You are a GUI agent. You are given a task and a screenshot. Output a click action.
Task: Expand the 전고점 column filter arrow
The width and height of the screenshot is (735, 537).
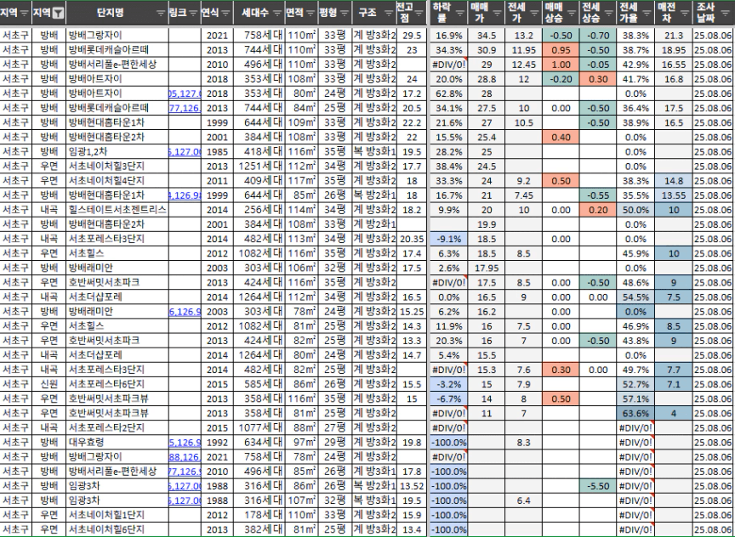(x=419, y=13)
